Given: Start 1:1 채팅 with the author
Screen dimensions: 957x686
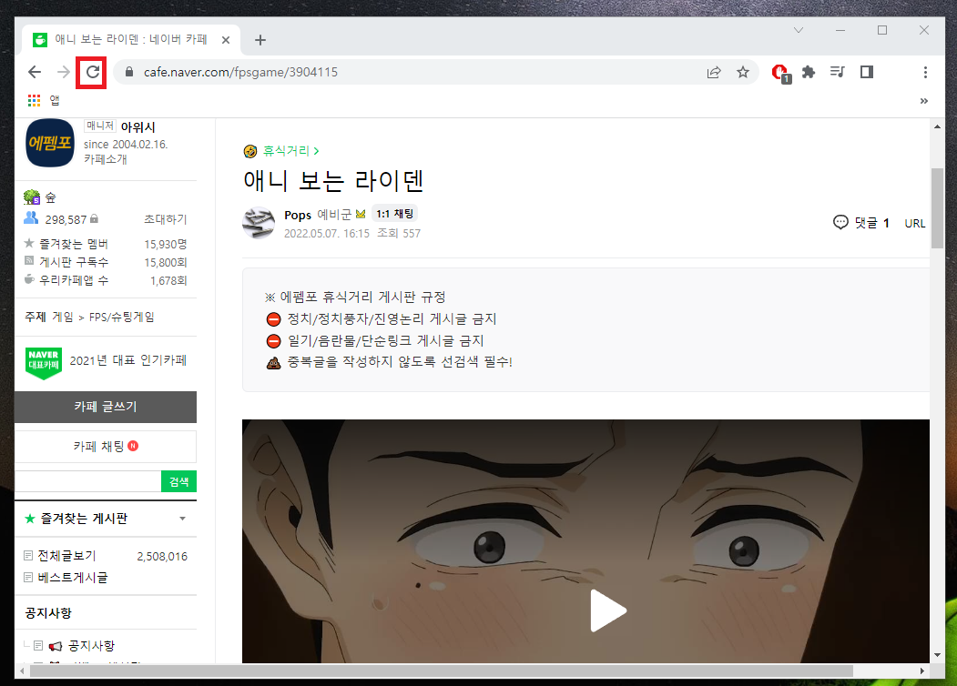Looking at the screenshot, I should coord(395,214).
